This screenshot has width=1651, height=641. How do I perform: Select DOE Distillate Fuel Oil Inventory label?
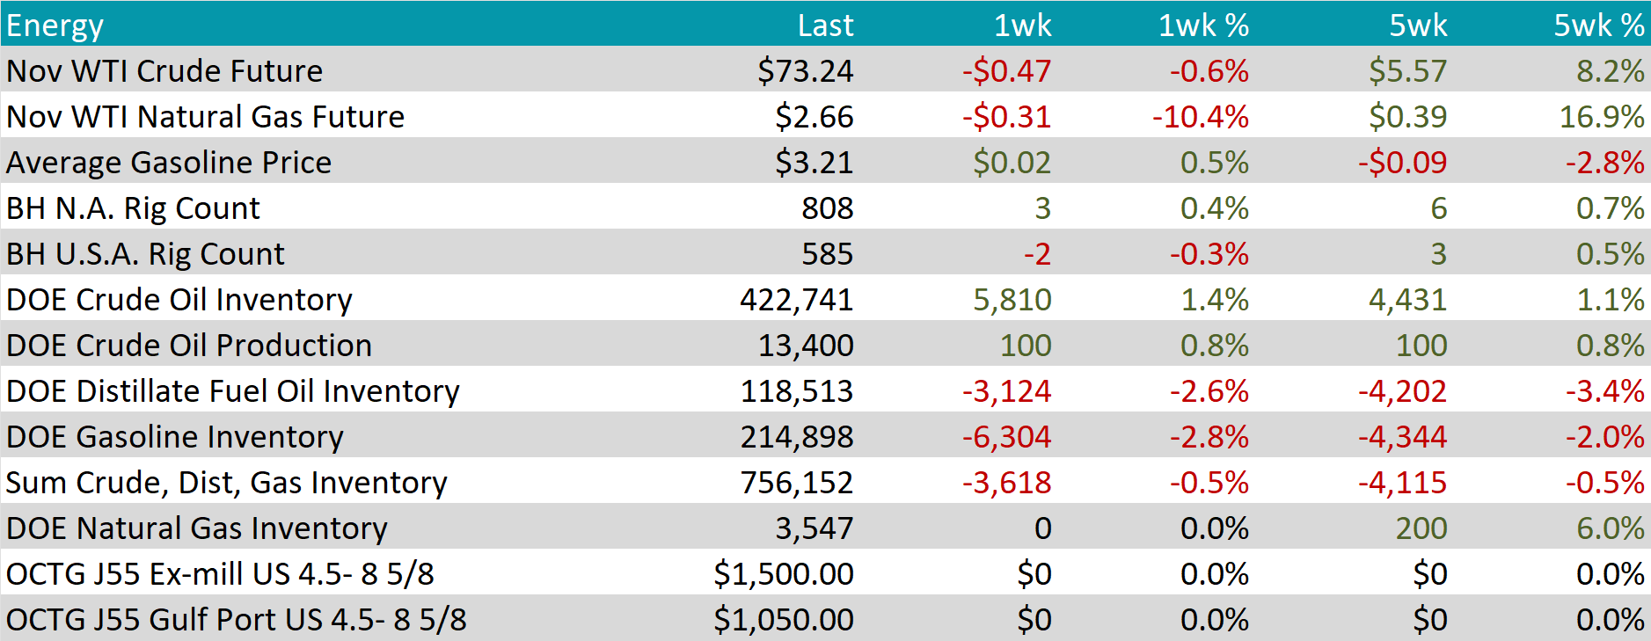[x=232, y=391]
